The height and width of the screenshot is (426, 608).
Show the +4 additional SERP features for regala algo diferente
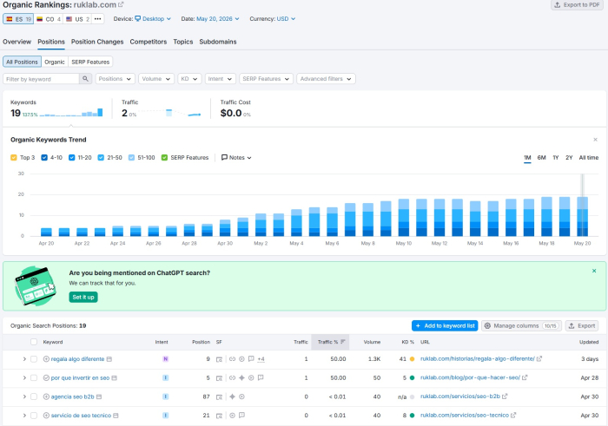tap(261, 359)
